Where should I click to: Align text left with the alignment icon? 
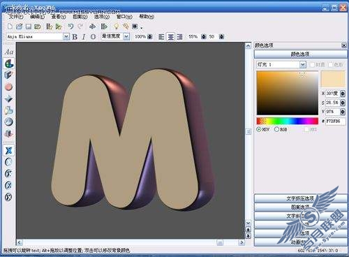click(161, 37)
